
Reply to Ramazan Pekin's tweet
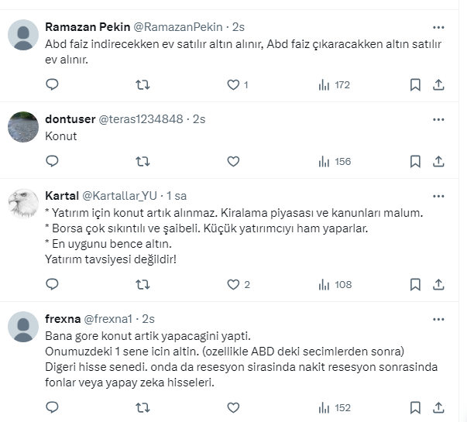(52, 84)
